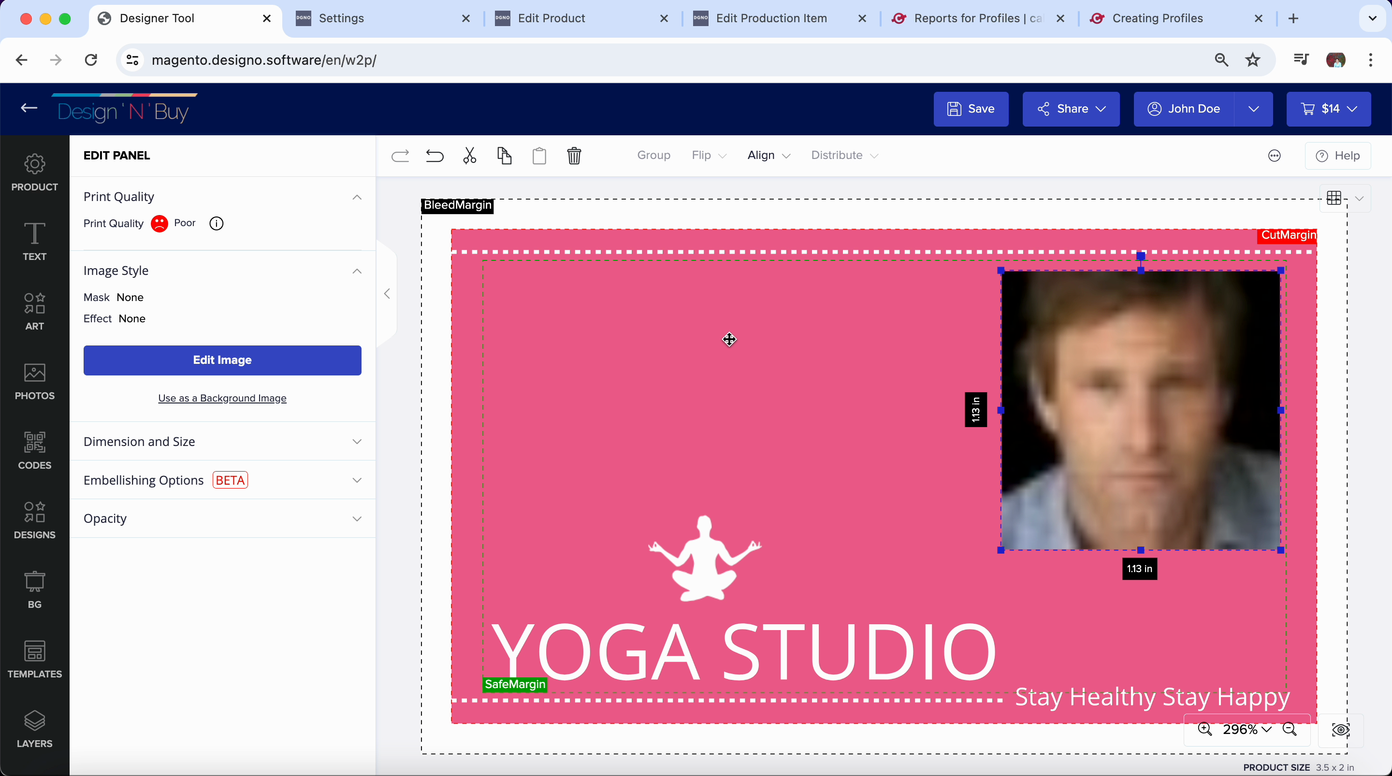The width and height of the screenshot is (1392, 776).
Task: Open the 296% zoom level selector
Action: pyautogui.click(x=1247, y=730)
